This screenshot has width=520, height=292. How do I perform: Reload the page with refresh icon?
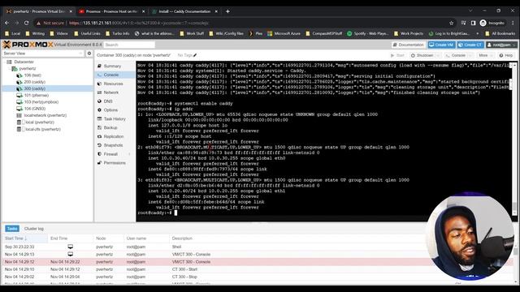click(27, 23)
